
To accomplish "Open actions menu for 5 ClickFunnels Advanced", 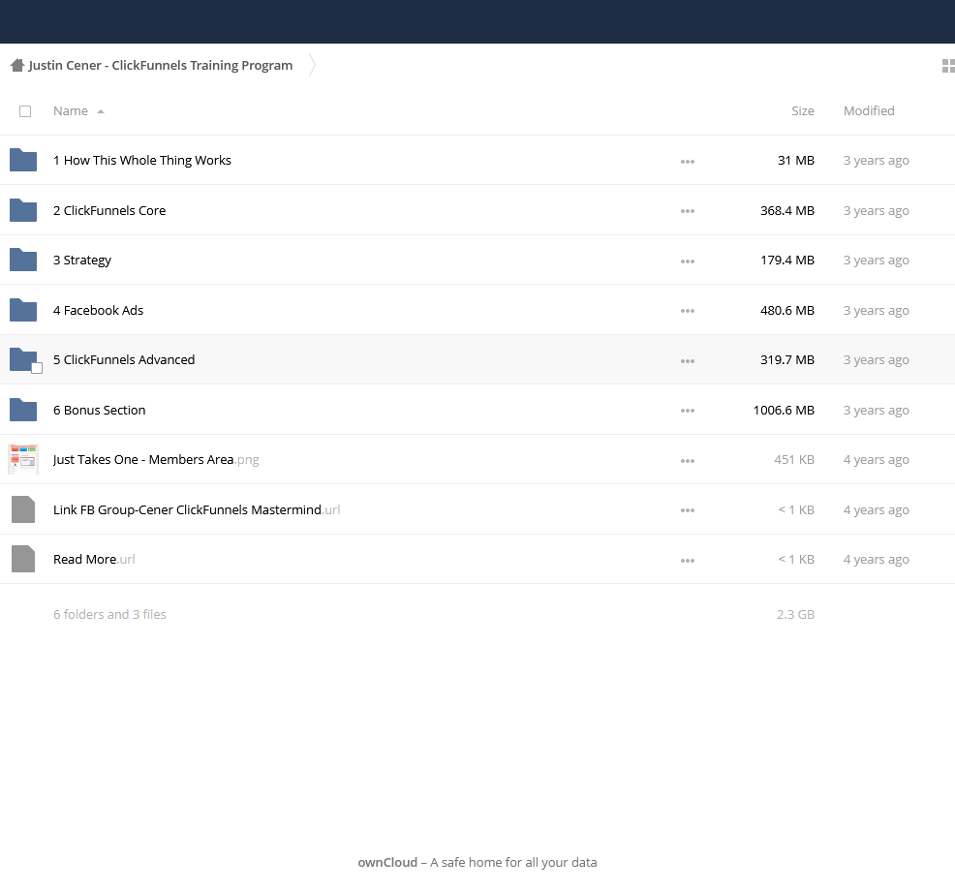I will [x=688, y=361].
